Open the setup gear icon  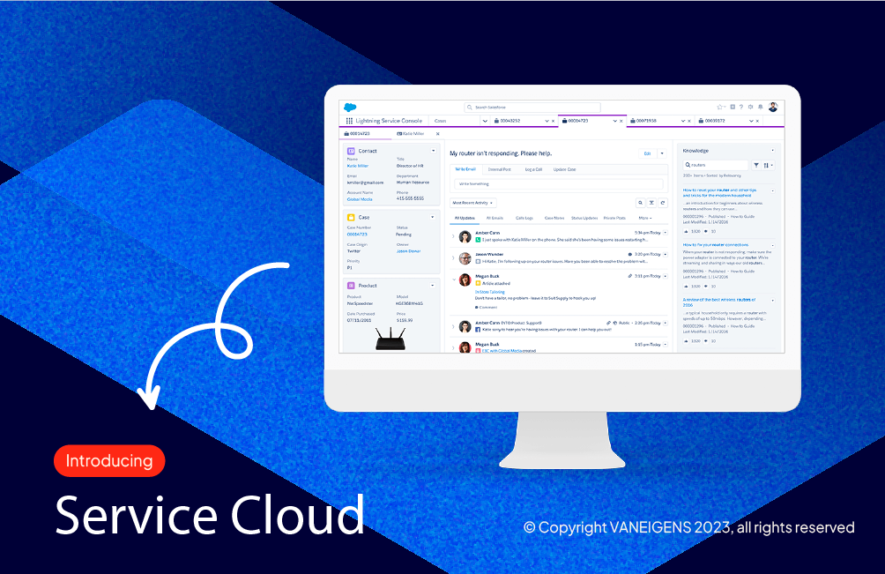pos(751,107)
